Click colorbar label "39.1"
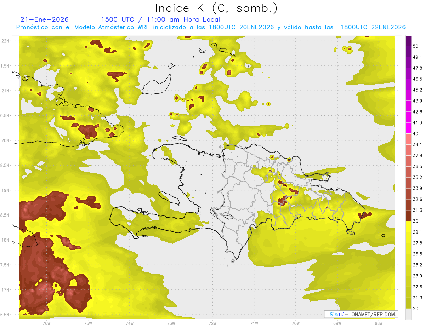425x328 pixels. pos(418,145)
